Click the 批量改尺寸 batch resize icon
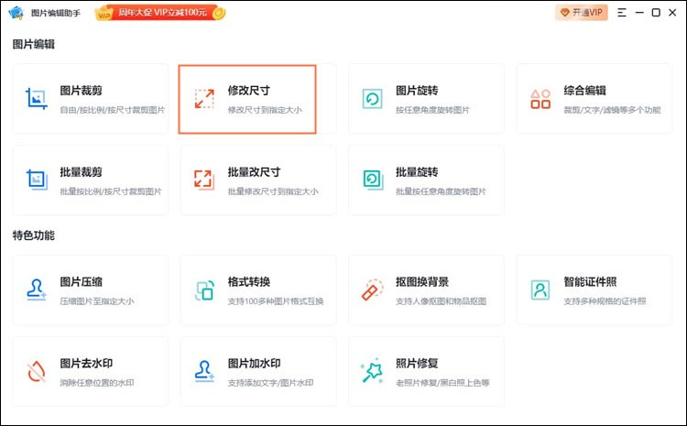 (204, 180)
